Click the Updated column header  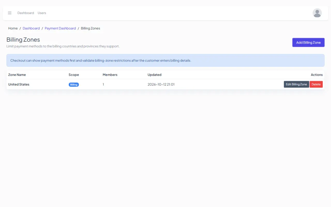[154, 75]
